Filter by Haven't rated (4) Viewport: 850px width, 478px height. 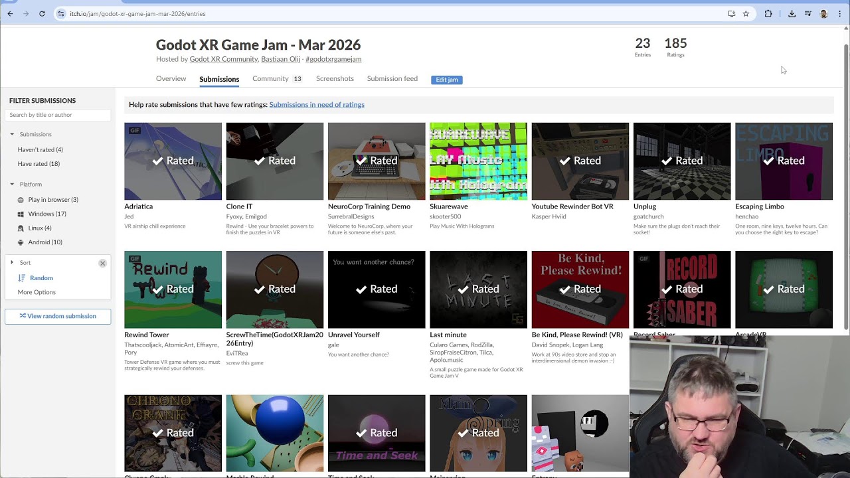(x=41, y=149)
